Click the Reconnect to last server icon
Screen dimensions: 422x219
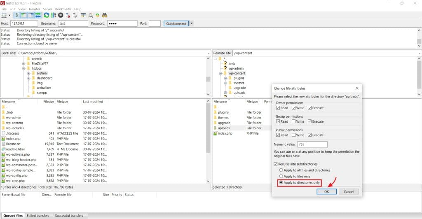click(75, 15)
